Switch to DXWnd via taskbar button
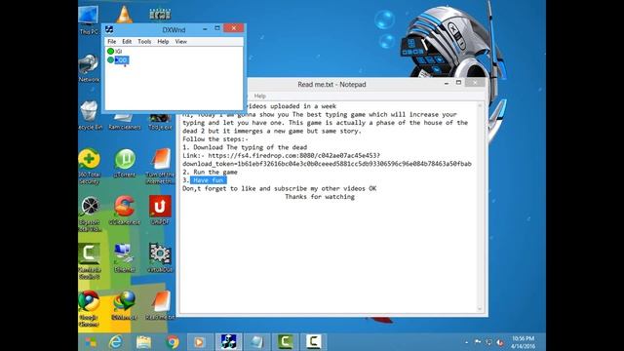624x351 pixels. 228,342
